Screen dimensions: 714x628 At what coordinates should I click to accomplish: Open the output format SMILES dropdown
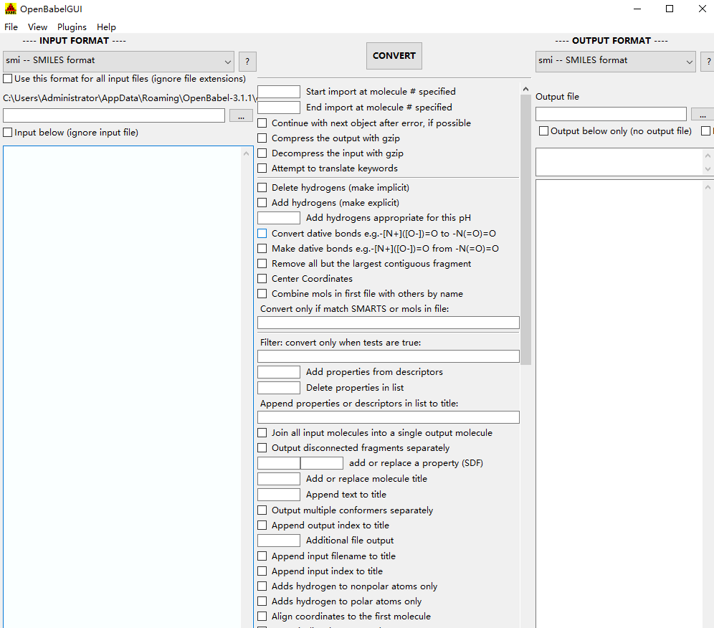pos(615,61)
